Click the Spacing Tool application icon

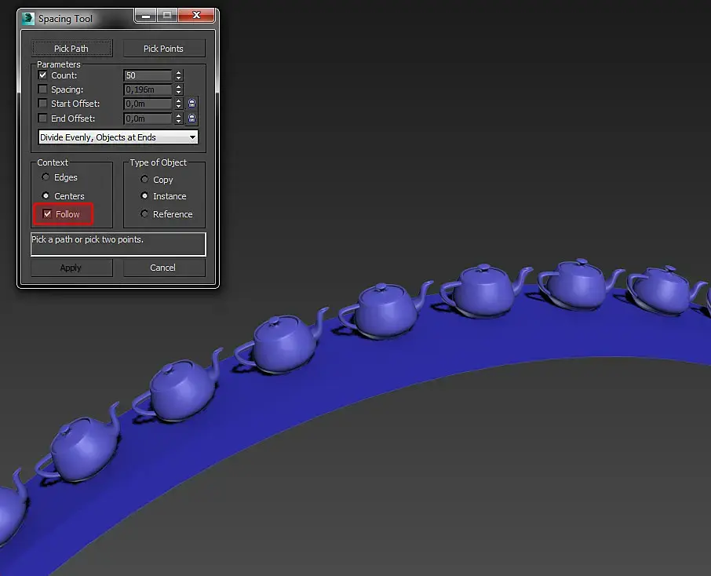click(x=28, y=19)
